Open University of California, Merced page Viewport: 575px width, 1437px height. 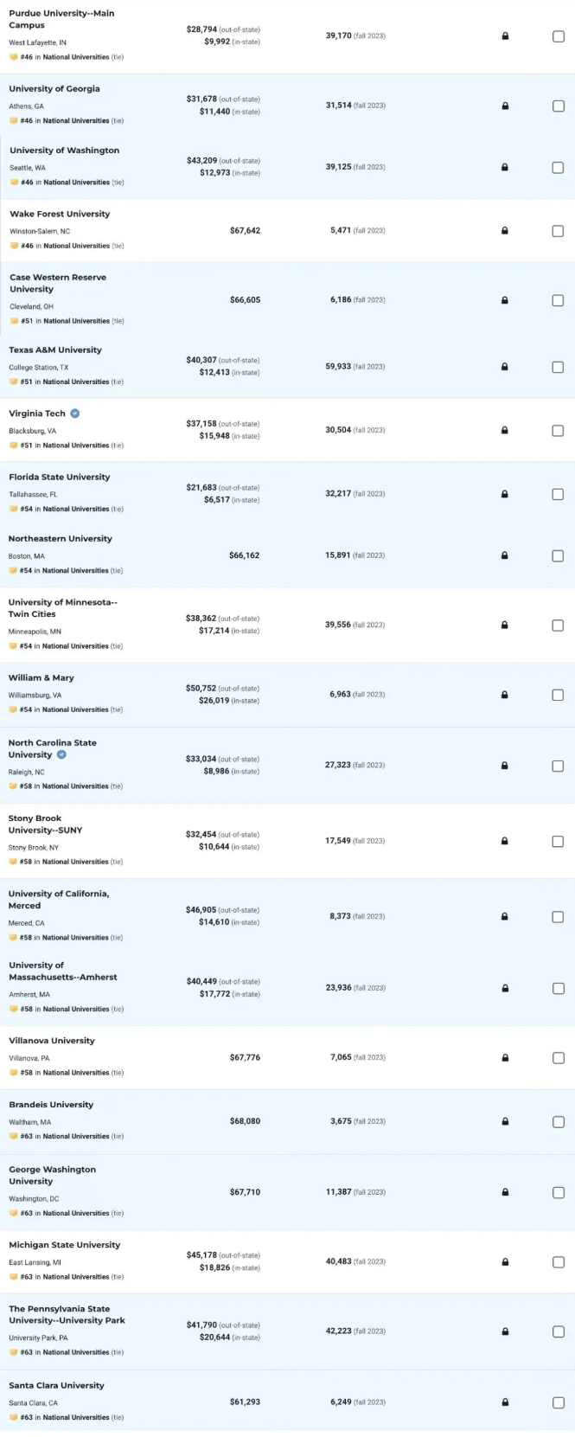pyautogui.click(x=59, y=900)
